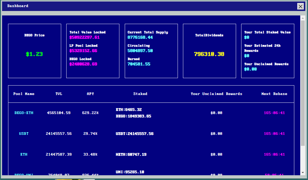Click the TVL column header
The image size is (308, 180).
coord(59,94)
